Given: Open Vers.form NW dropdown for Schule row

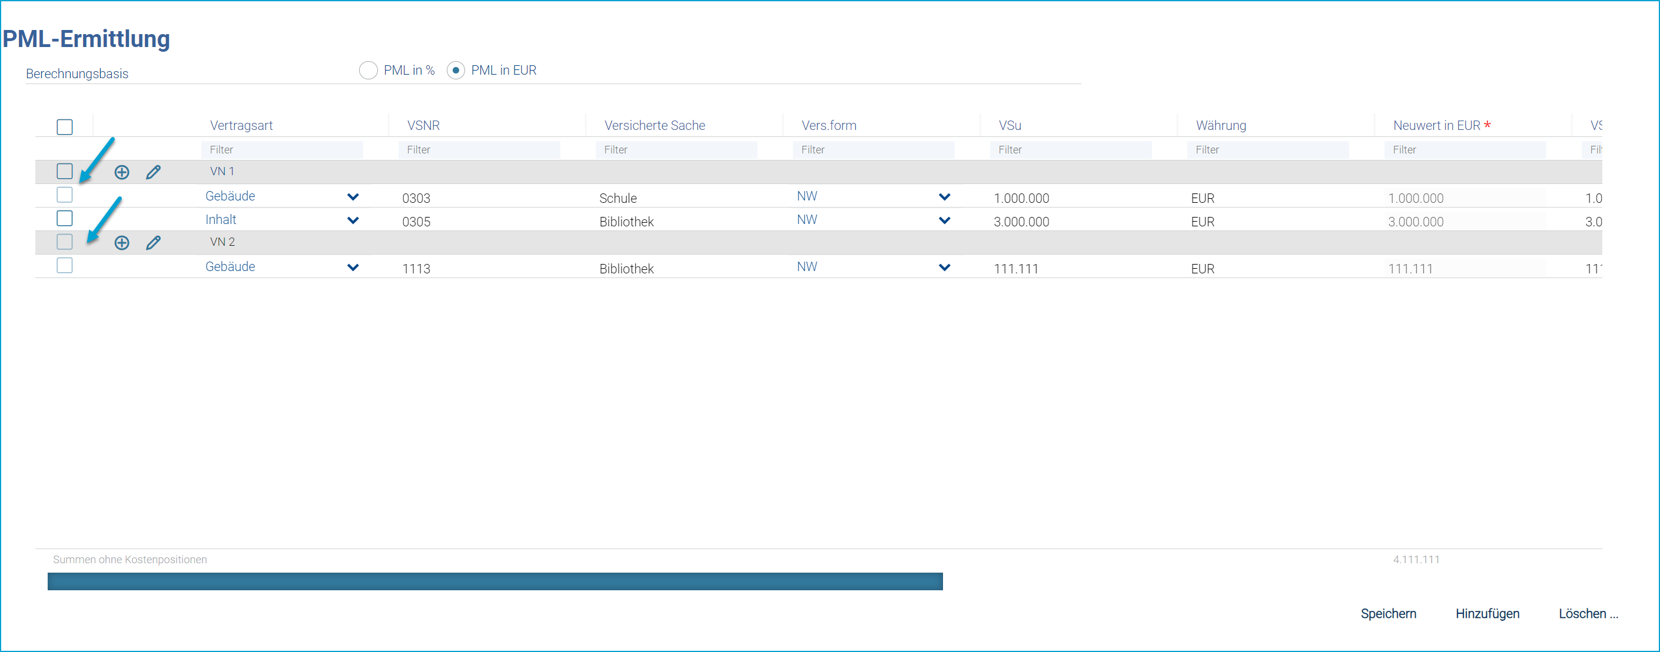Looking at the screenshot, I should point(944,197).
